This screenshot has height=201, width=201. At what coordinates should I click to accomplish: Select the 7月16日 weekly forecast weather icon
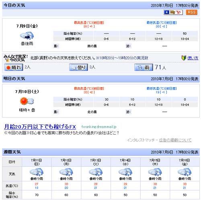(185, 172)
